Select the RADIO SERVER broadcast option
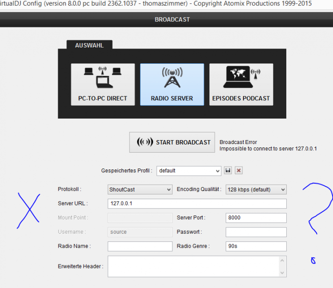Viewport: 333px width, 288px height. (x=172, y=84)
